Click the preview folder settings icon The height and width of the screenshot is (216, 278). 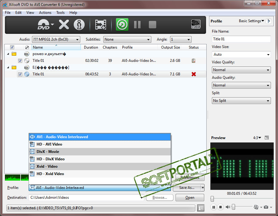pyautogui.click(x=256, y=207)
